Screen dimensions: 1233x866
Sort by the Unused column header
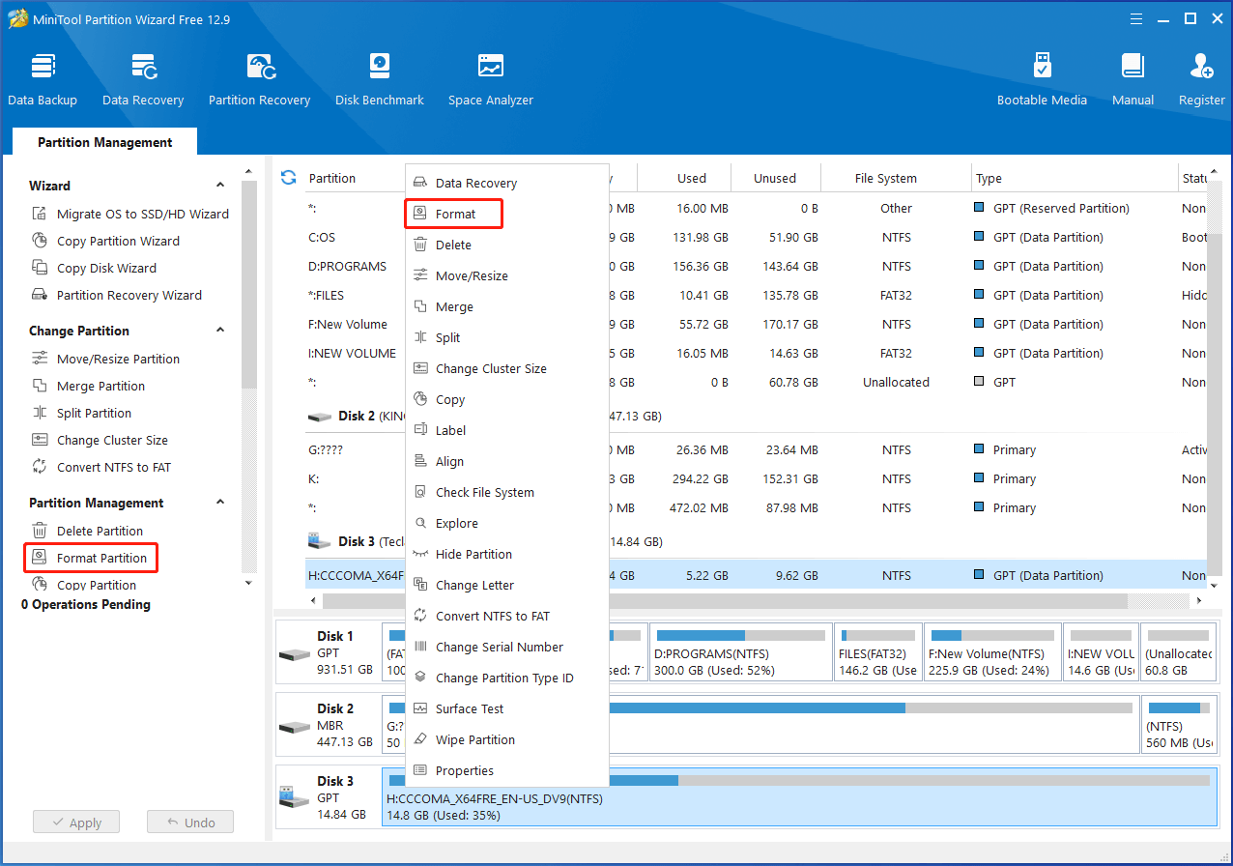775,178
